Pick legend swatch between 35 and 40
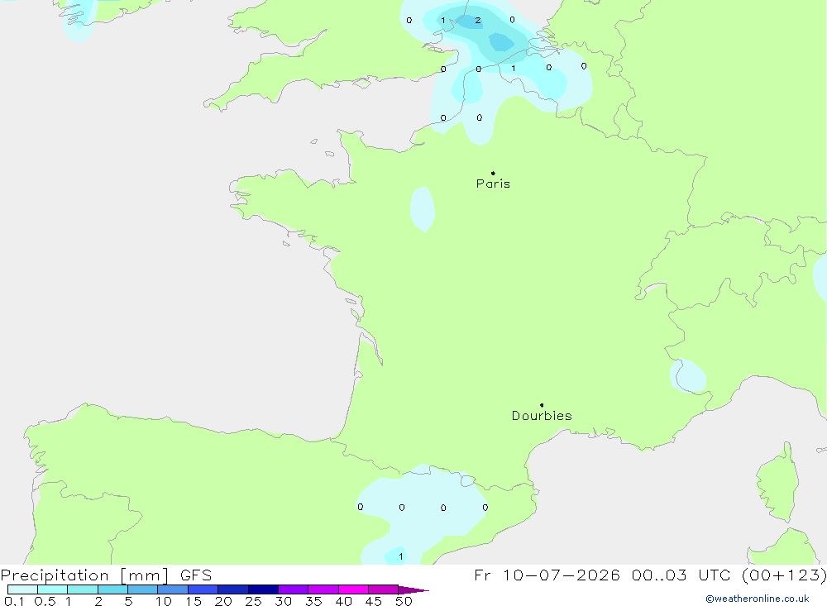Image resolution: width=827 pixels, height=606 pixels. 323,589
